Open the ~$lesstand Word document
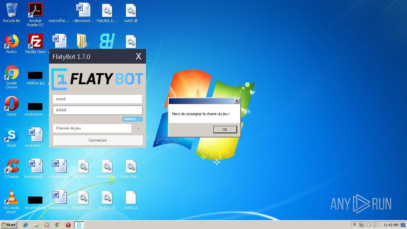This screenshot has width=407, height=229. [83, 13]
